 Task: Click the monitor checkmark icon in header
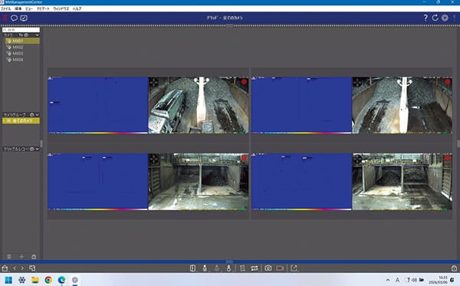click(24, 18)
